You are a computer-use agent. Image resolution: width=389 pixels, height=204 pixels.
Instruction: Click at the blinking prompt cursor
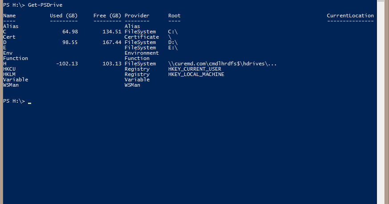click(29, 103)
